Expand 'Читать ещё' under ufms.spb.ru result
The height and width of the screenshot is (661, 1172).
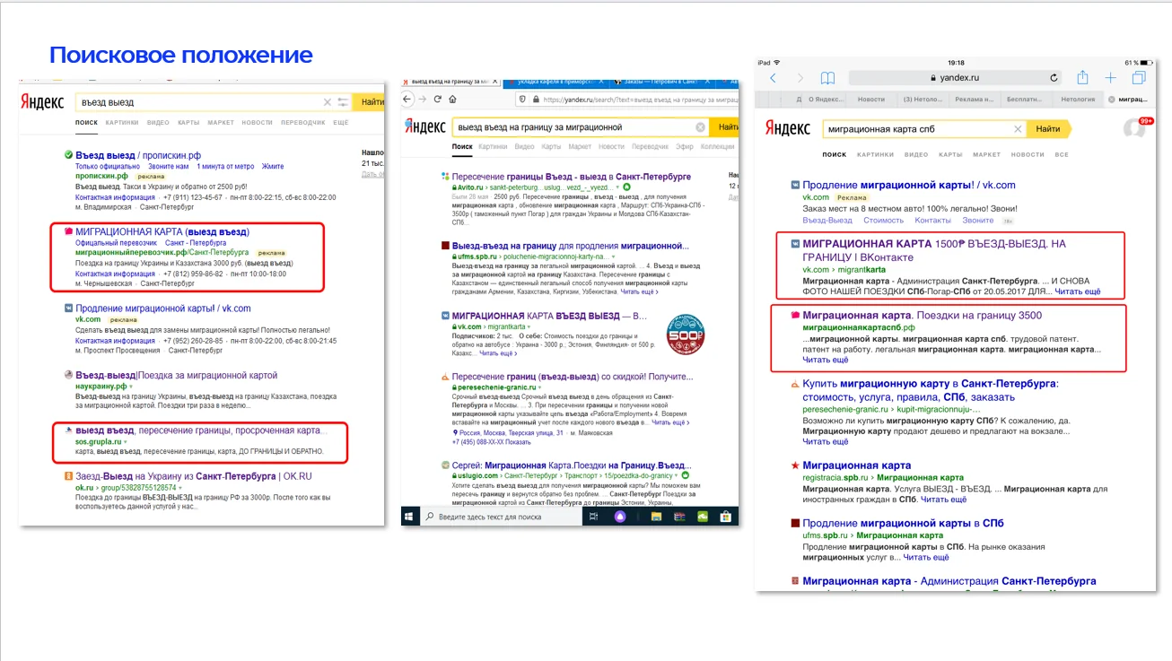coord(925,557)
